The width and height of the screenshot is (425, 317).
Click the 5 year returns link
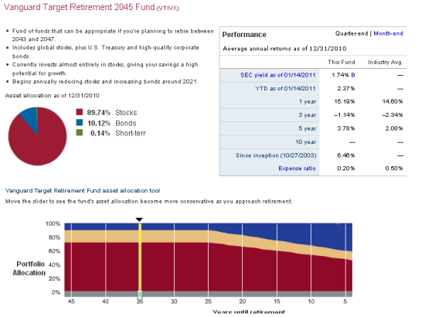(308, 128)
